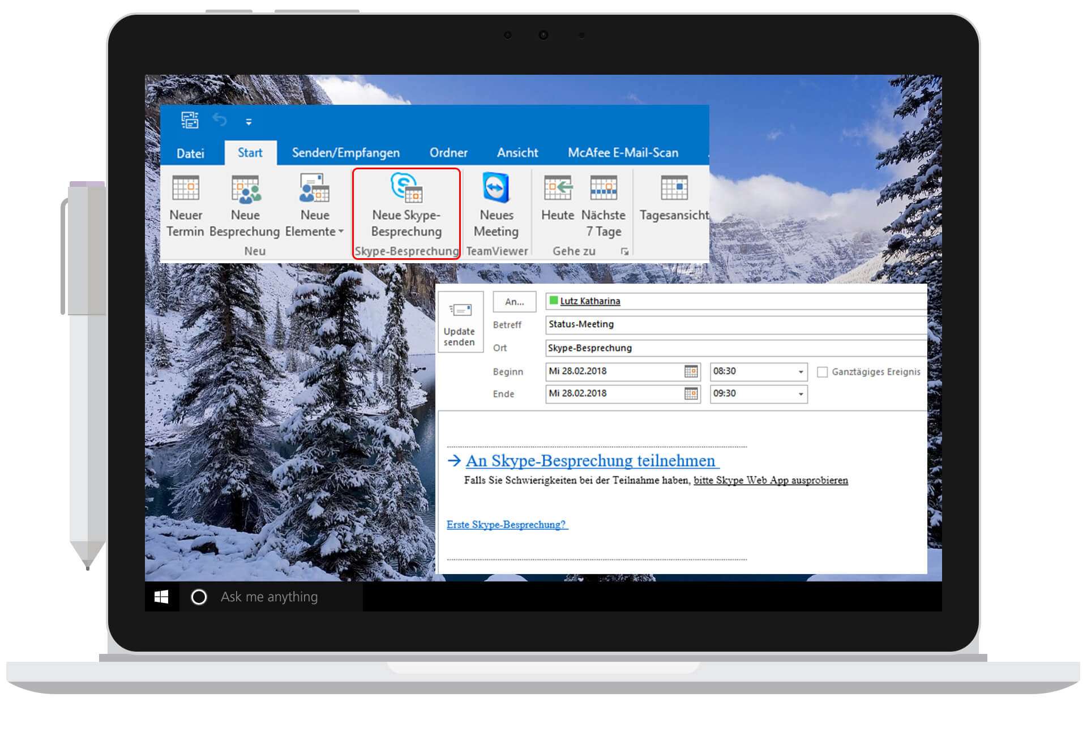Open calendar picker for Beginn date

coord(691,371)
